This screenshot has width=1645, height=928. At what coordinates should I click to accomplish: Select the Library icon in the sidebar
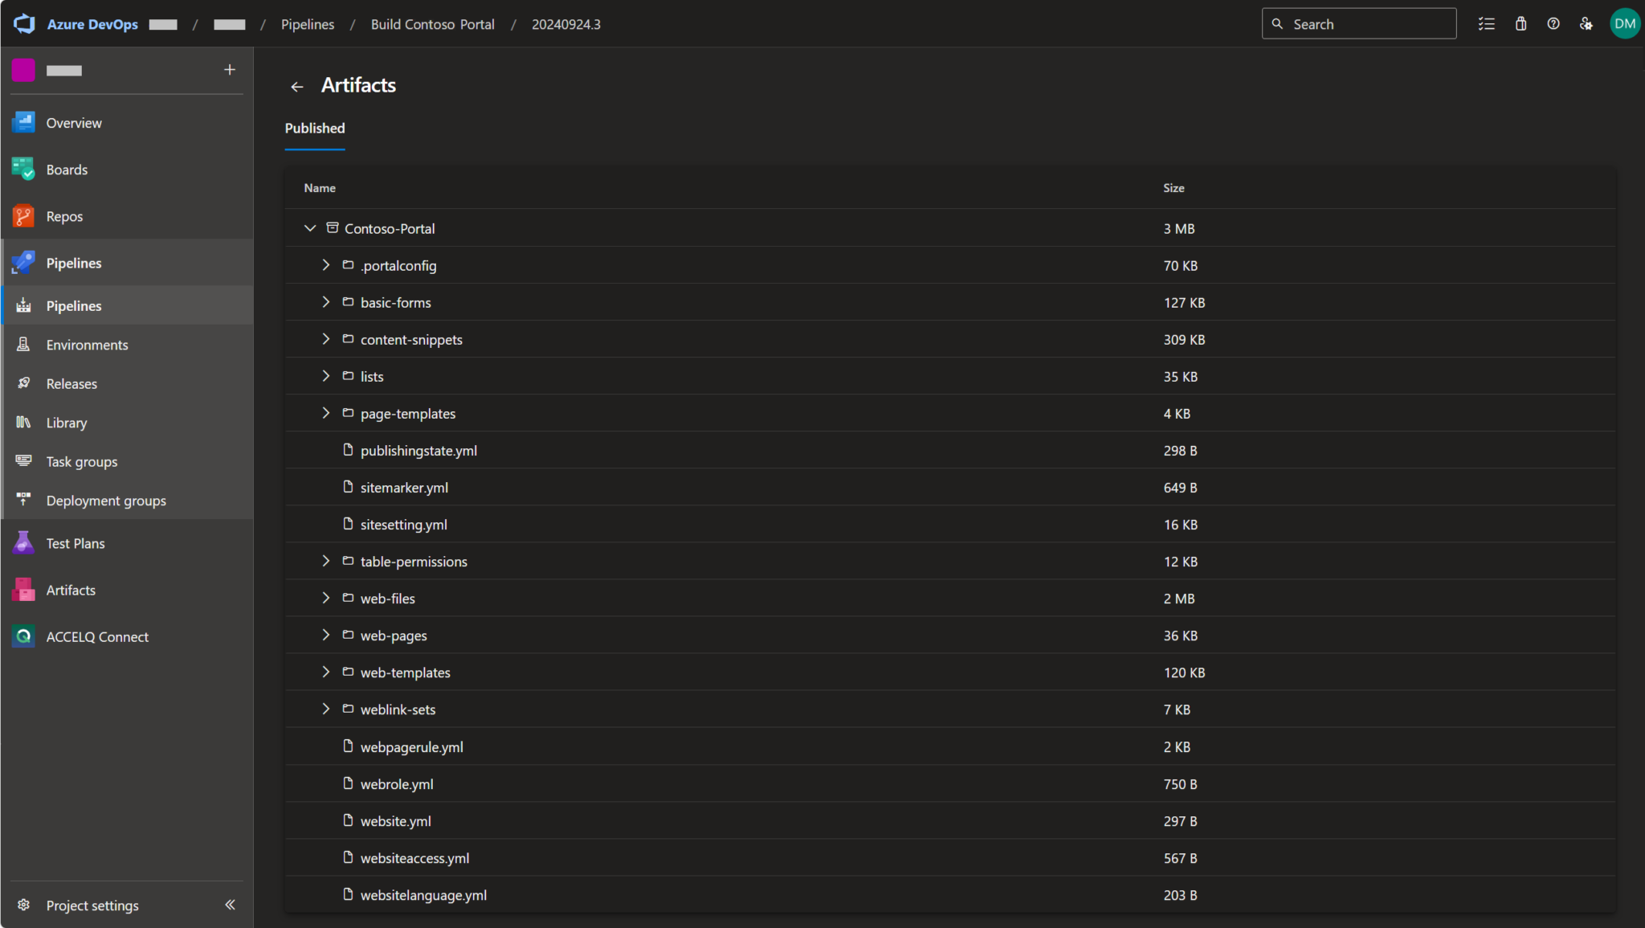(x=23, y=423)
